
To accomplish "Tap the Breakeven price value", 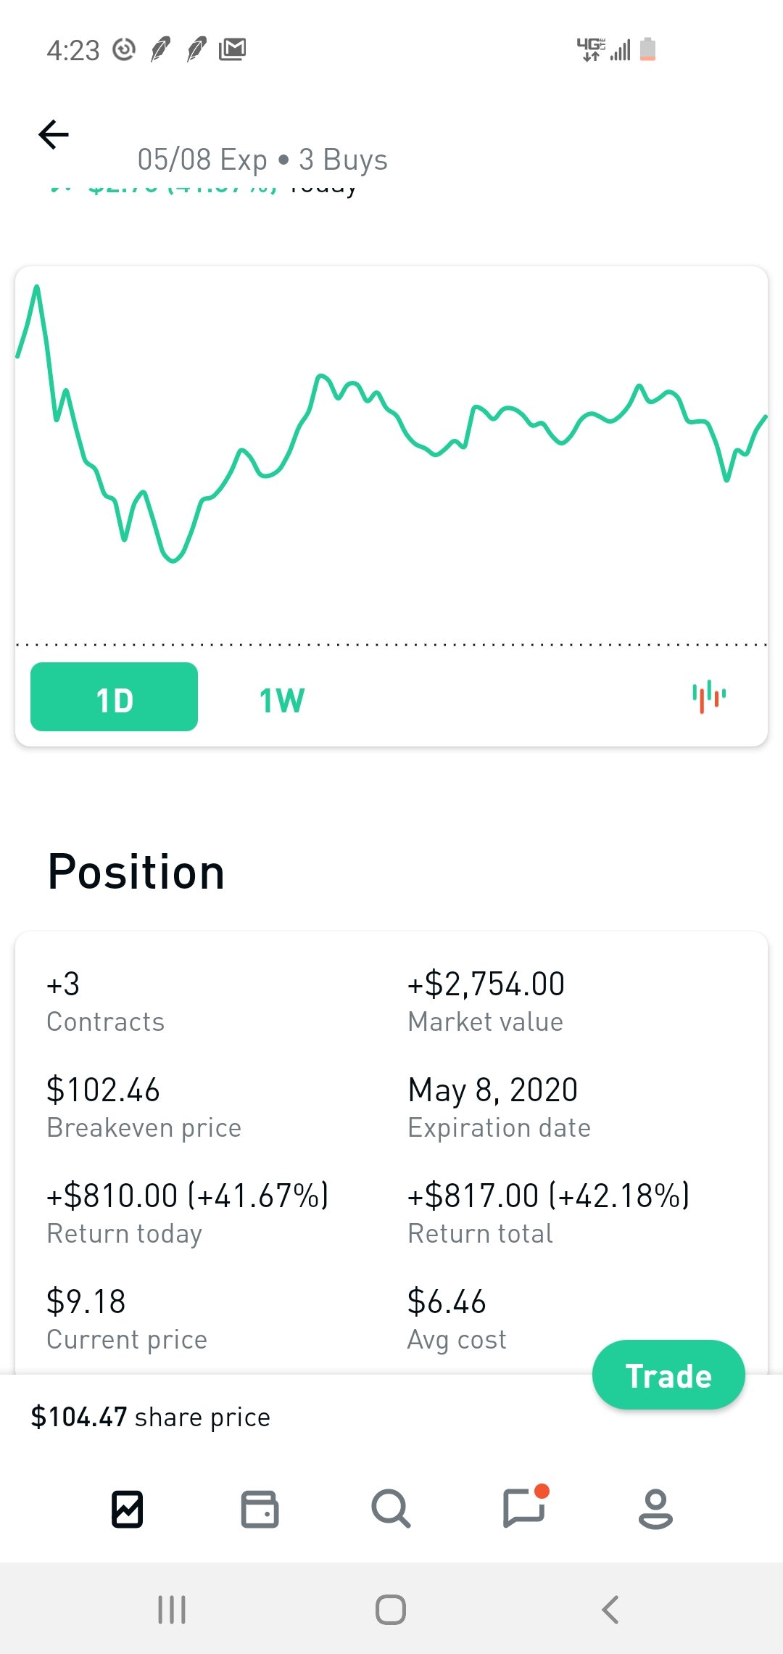I will [103, 1090].
